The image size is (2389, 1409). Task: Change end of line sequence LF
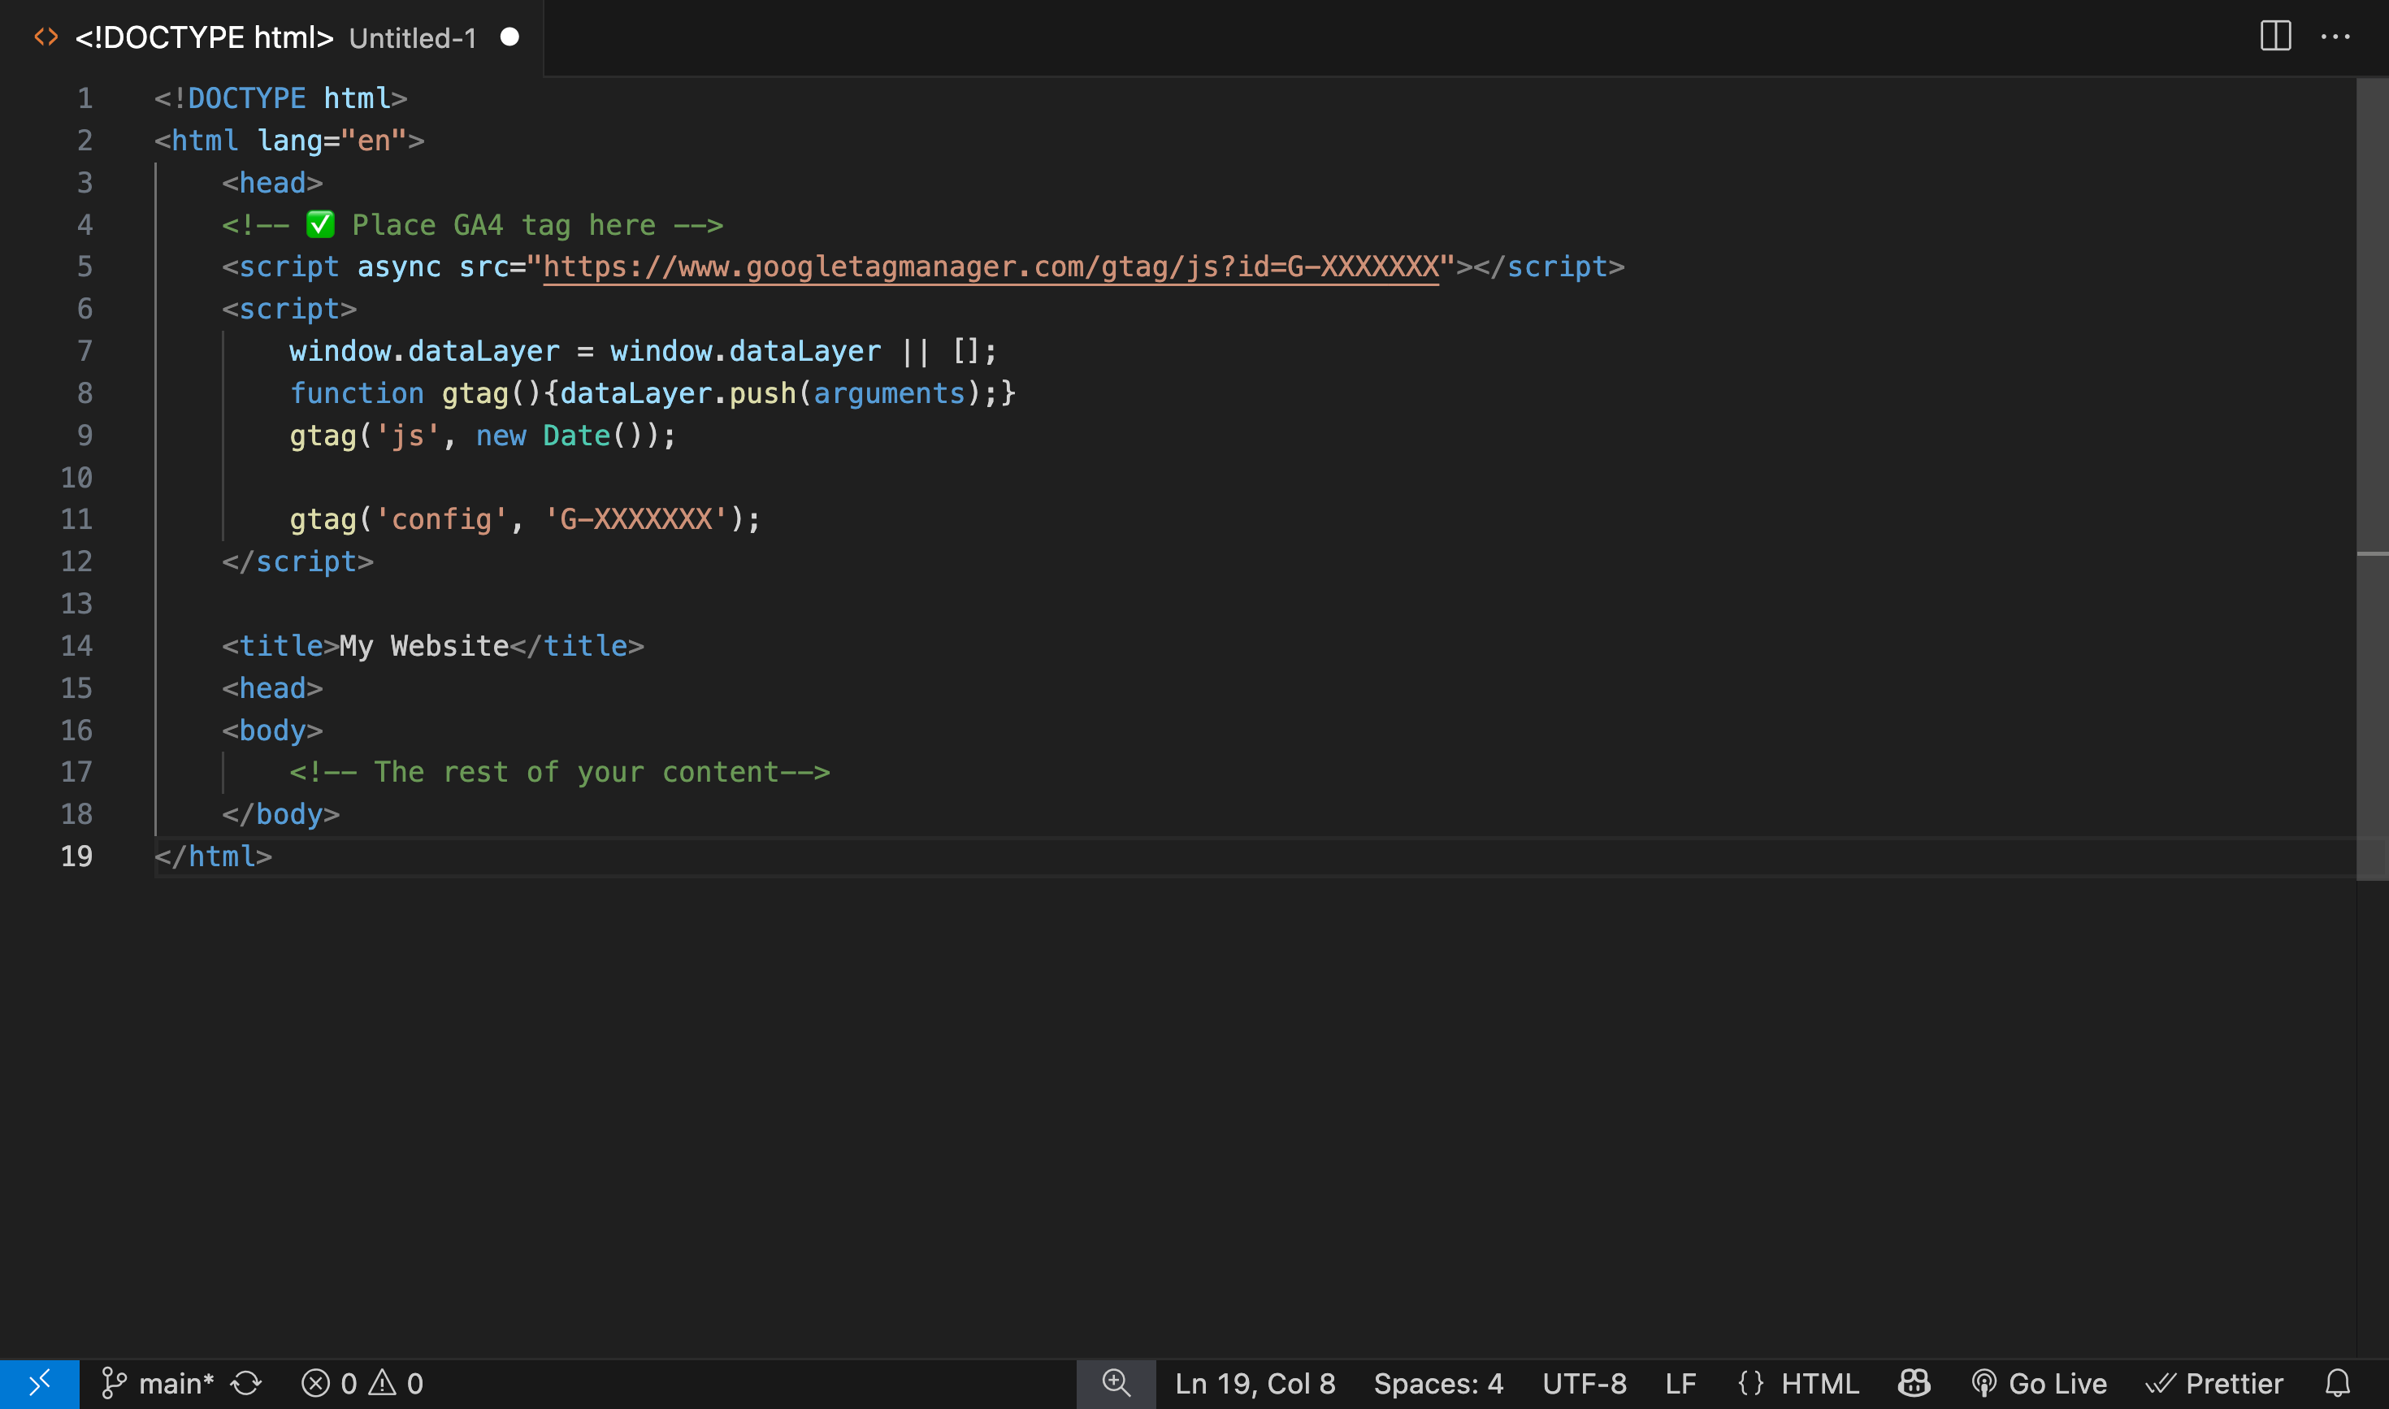click(x=1680, y=1383)
